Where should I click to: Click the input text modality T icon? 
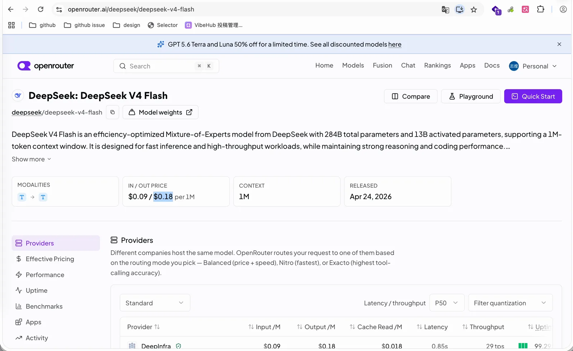pos(22,197)
